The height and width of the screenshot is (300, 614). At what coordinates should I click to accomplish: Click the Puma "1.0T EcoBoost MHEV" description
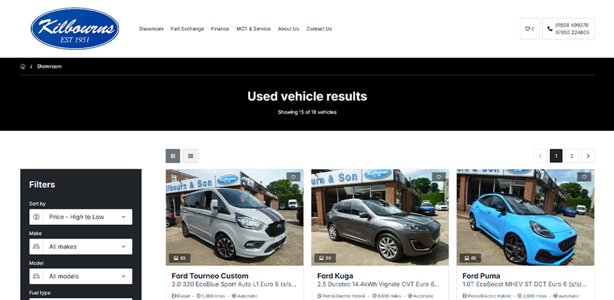[525, 284]
